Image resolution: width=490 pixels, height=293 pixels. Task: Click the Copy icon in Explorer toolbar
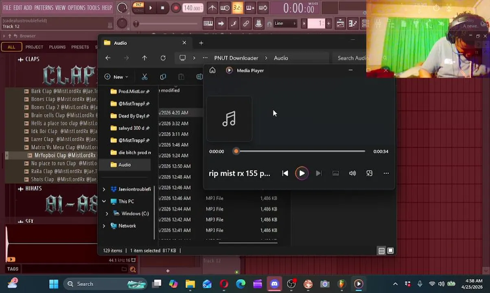point(163,77)
